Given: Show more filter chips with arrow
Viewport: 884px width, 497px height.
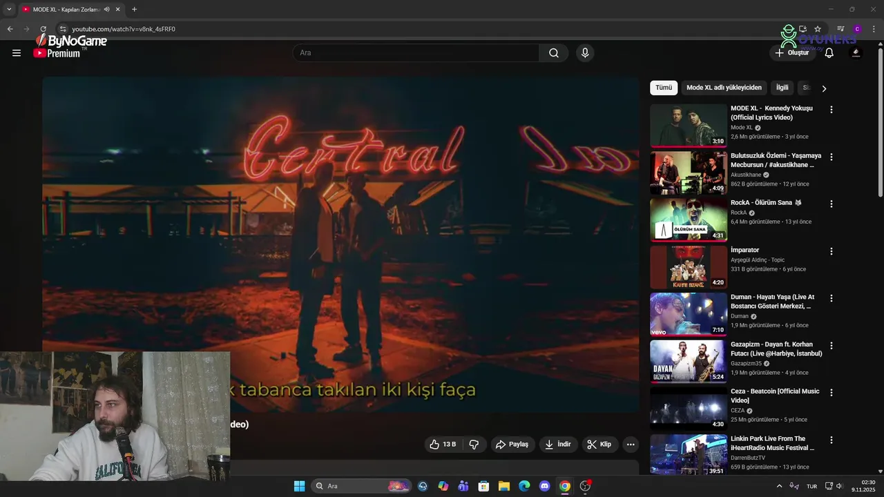Looking at the screenshot, I should [824, 88].
